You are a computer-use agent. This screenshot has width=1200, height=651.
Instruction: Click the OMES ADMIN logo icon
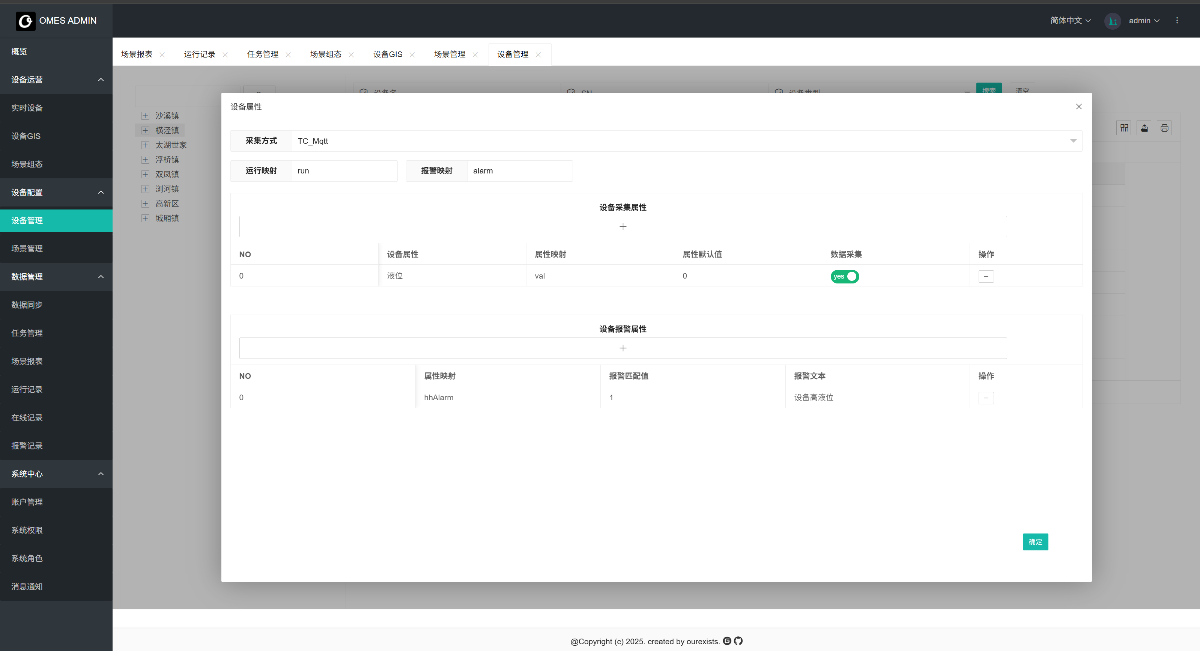[25, 21]
